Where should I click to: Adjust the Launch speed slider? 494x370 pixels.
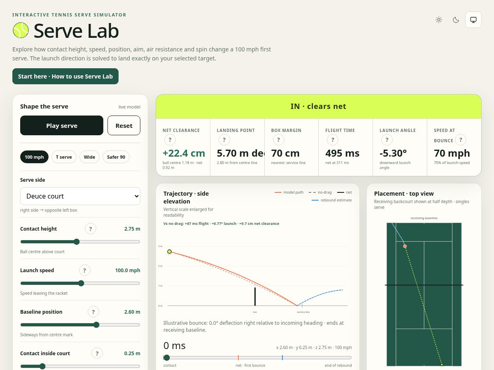(80, 283)
